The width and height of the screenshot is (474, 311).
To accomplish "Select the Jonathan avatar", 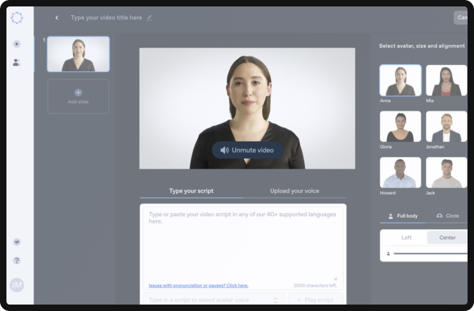I will click(x=446, y=126).
